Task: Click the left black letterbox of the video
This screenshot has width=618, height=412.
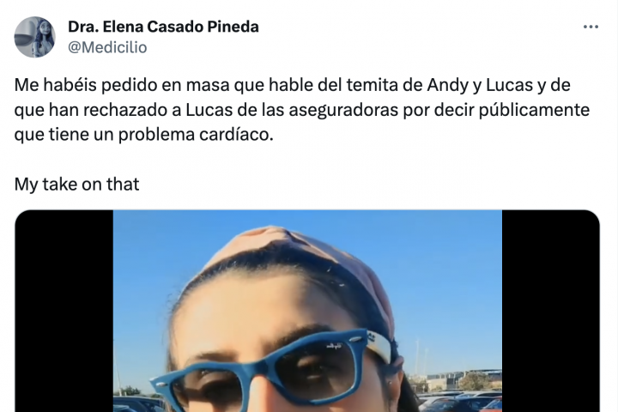Action: 64,311
